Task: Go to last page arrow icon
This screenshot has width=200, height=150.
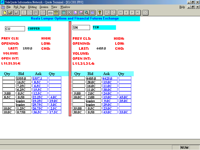Action: tap(138, 13)
